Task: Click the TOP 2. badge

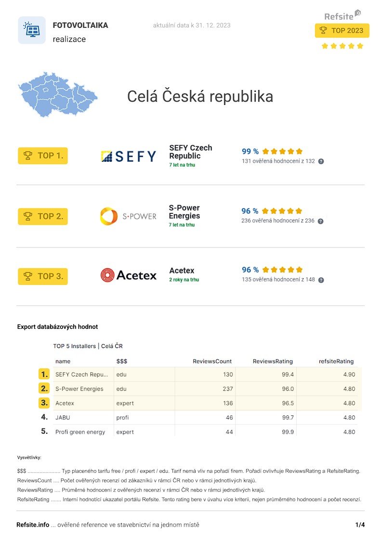Action: [x=42, y=217]
